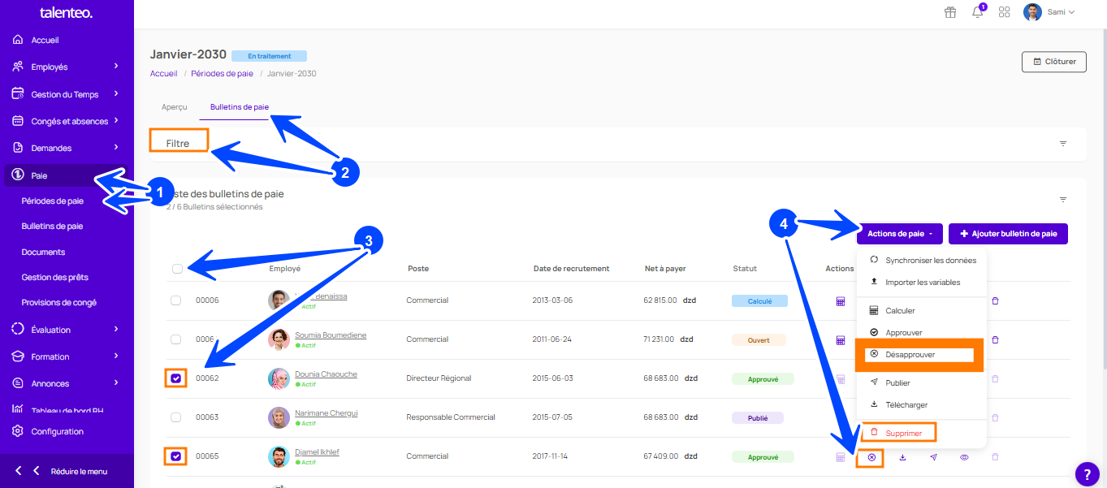View payslip via eye icon in Djamel row
Screen dimensions: 1107x488
(x=964, y=458)
